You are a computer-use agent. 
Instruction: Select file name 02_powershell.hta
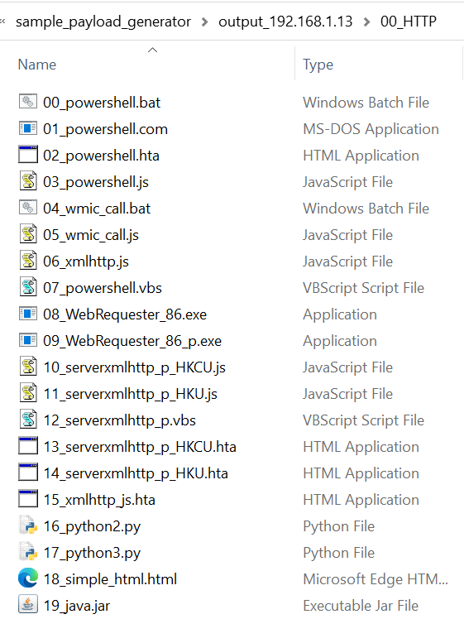coord(101,156)
